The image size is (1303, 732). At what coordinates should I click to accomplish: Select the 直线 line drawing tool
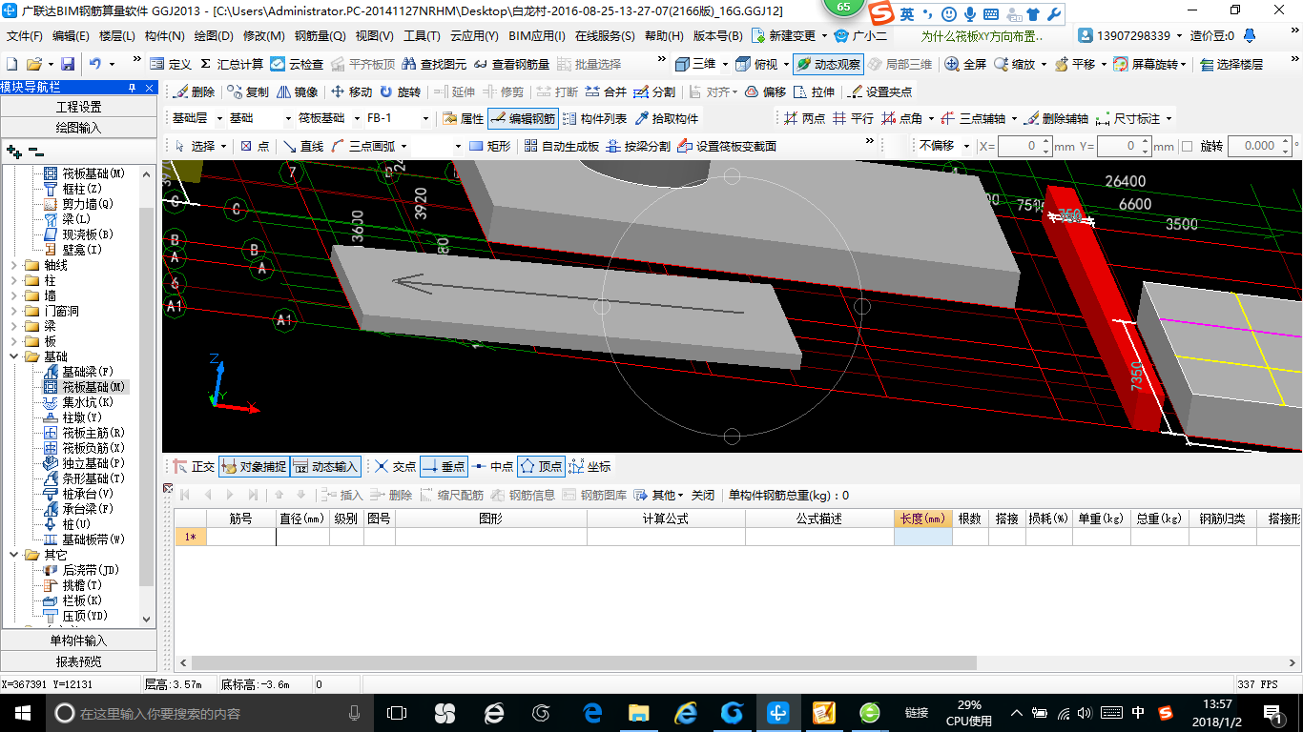[x=303, y=146]
